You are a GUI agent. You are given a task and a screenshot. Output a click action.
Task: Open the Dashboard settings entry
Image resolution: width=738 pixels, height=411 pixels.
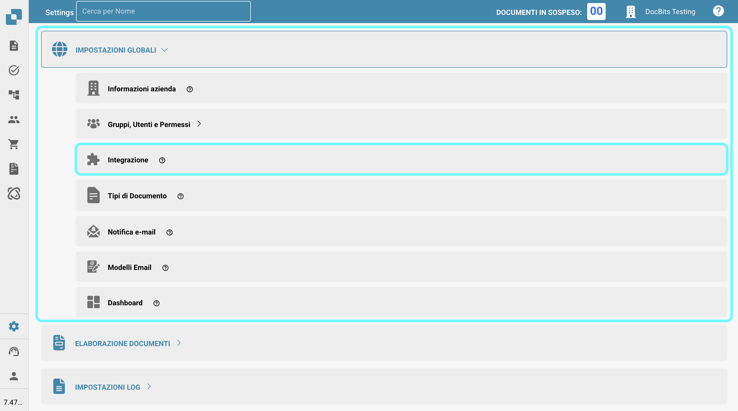coord(125,303)
